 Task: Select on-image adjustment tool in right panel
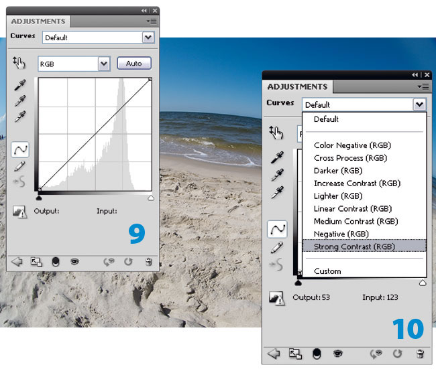(276, 133)
